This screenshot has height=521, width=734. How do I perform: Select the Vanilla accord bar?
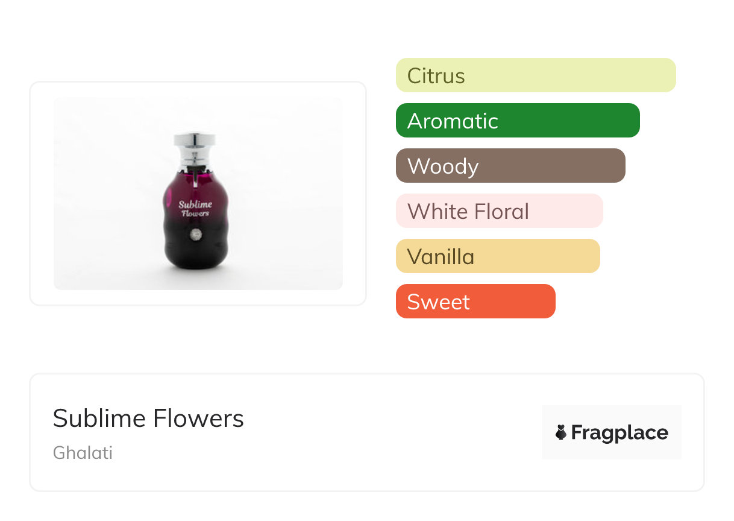pos(497,256)
